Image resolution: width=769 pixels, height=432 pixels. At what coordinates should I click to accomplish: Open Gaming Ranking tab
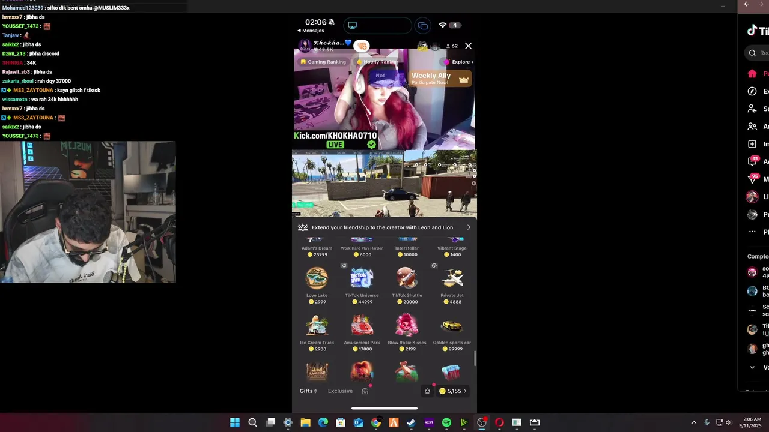tap(323, 62)
